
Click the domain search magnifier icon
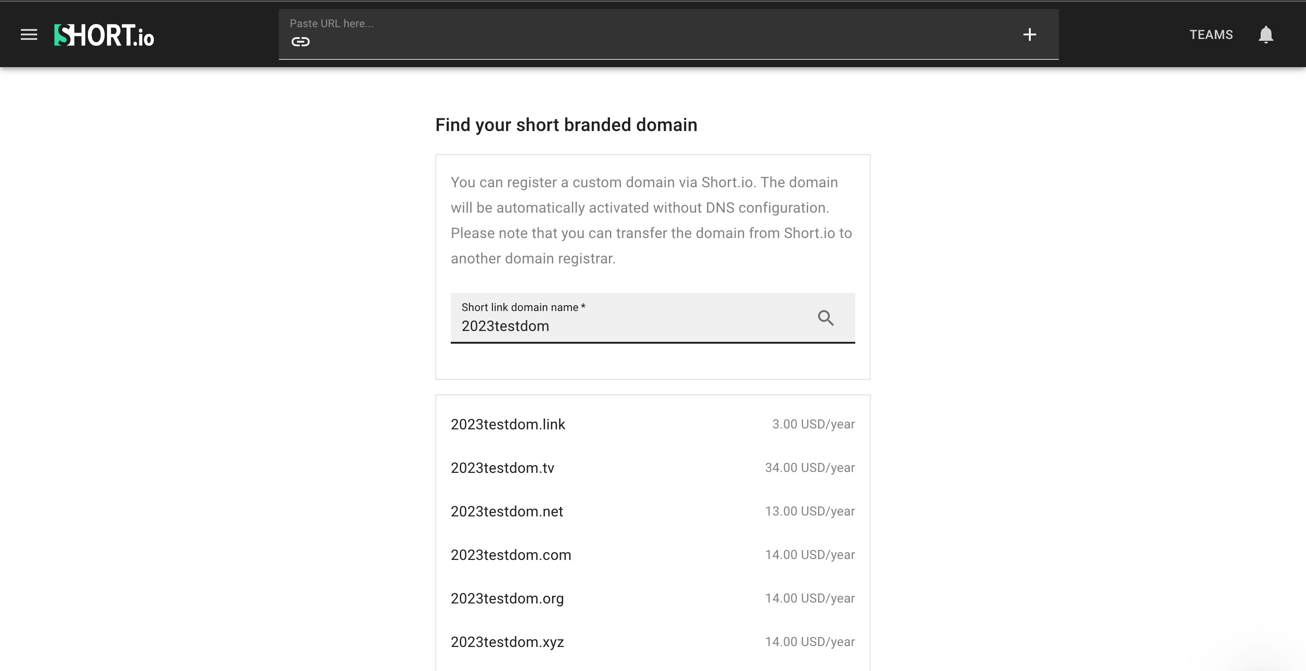825,318
